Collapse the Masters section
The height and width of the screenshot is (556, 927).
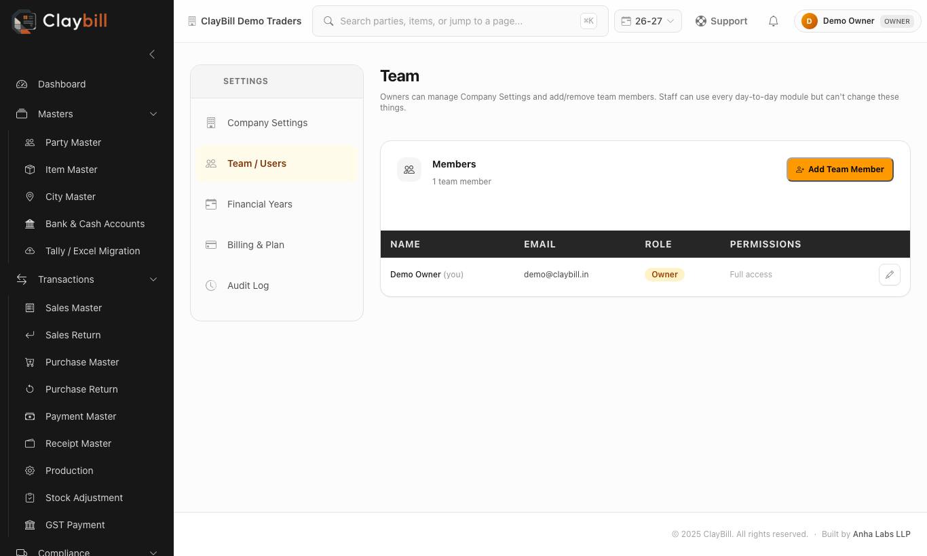[153, 114]
